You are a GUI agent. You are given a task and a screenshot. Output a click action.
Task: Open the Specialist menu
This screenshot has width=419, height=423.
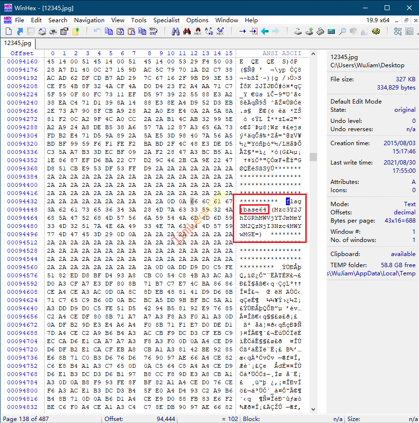pyautogui.click(x=166, y=20)
